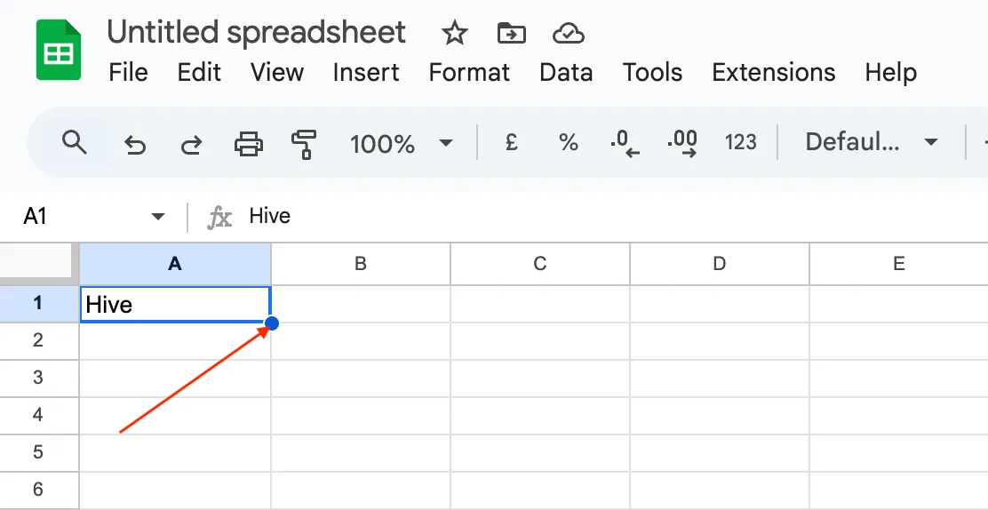988x510 pixels.
Task: Open the 100% zoom dropdown
Action: pyautogui.click(x=402, y=144)
